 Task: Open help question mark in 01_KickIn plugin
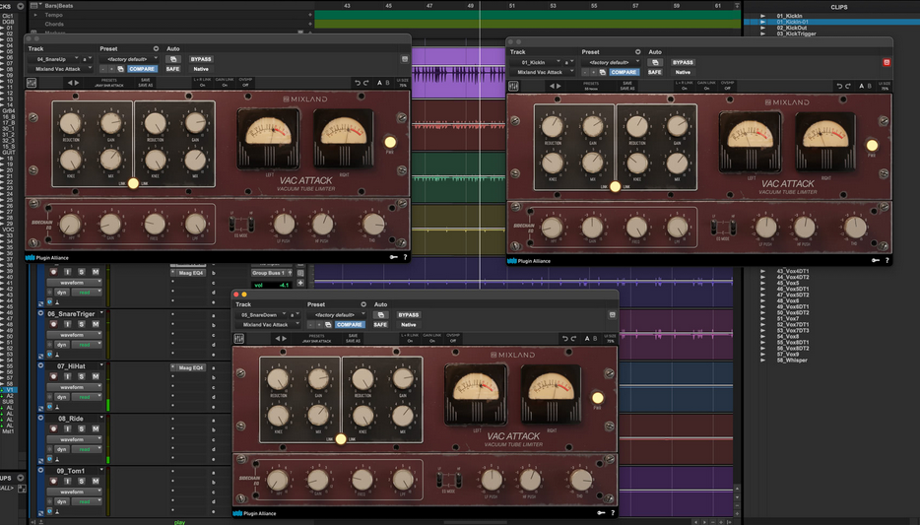pos(887,260)
